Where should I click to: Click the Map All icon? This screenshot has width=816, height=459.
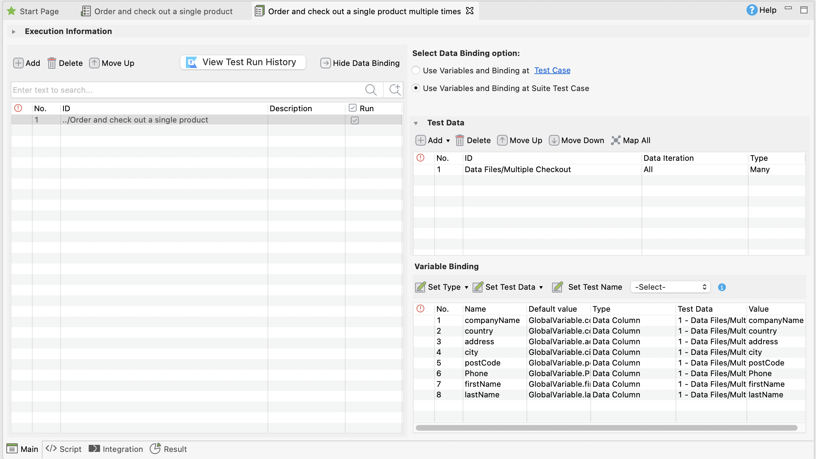pos(616,140)
